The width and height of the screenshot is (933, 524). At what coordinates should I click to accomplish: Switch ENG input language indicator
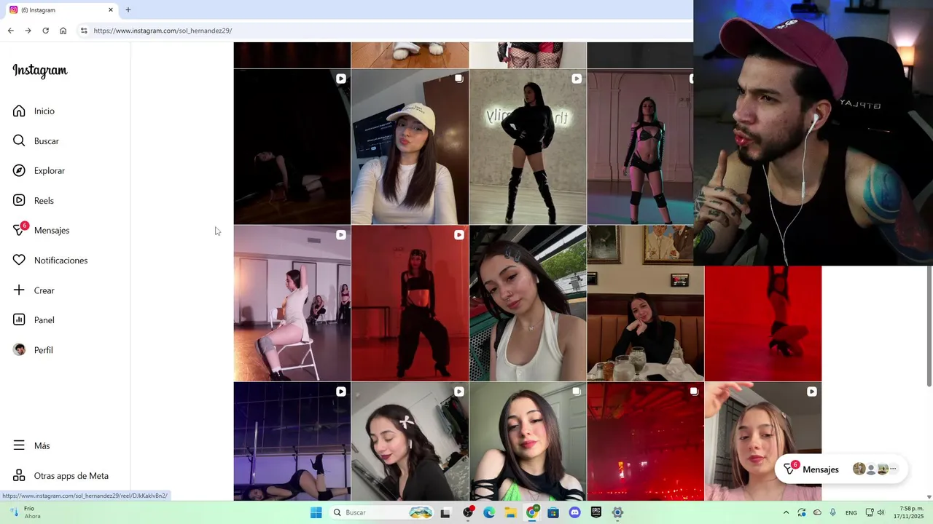851,512
